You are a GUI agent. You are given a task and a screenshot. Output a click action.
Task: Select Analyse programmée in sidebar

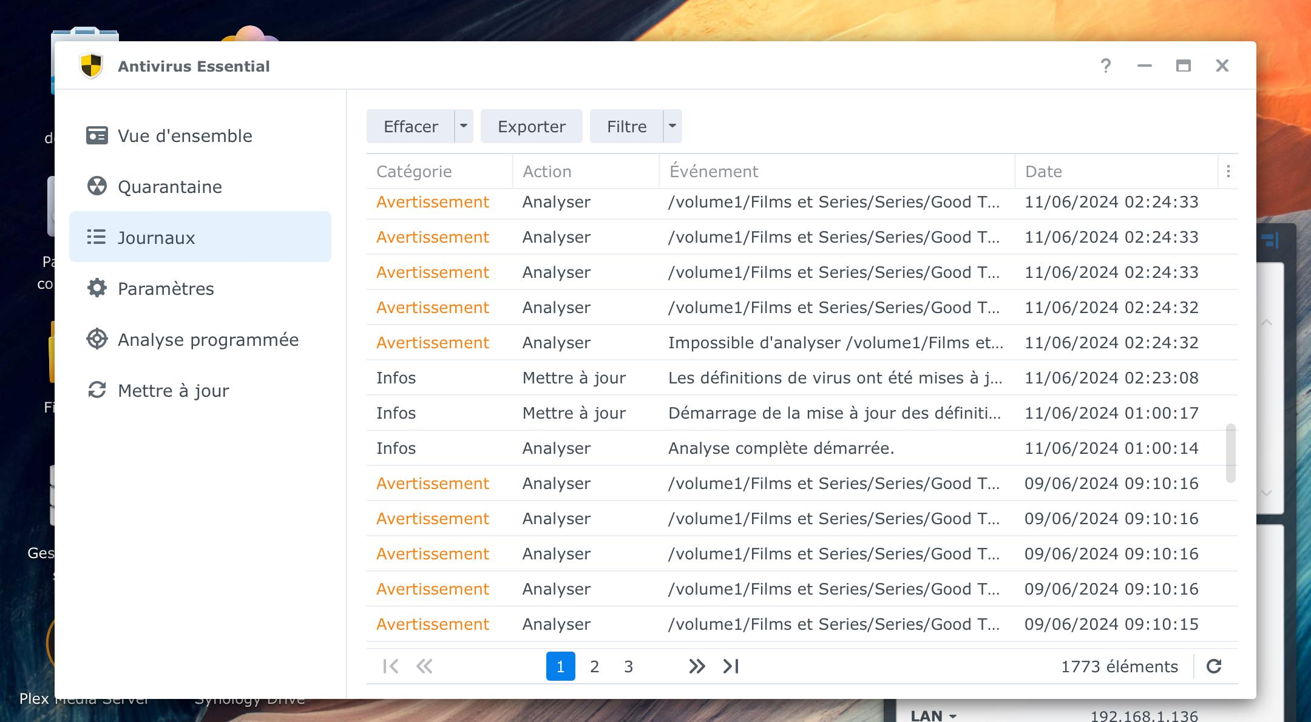tap(208, 340)
